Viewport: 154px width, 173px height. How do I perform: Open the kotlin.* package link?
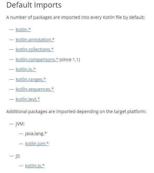pos(23,30)
